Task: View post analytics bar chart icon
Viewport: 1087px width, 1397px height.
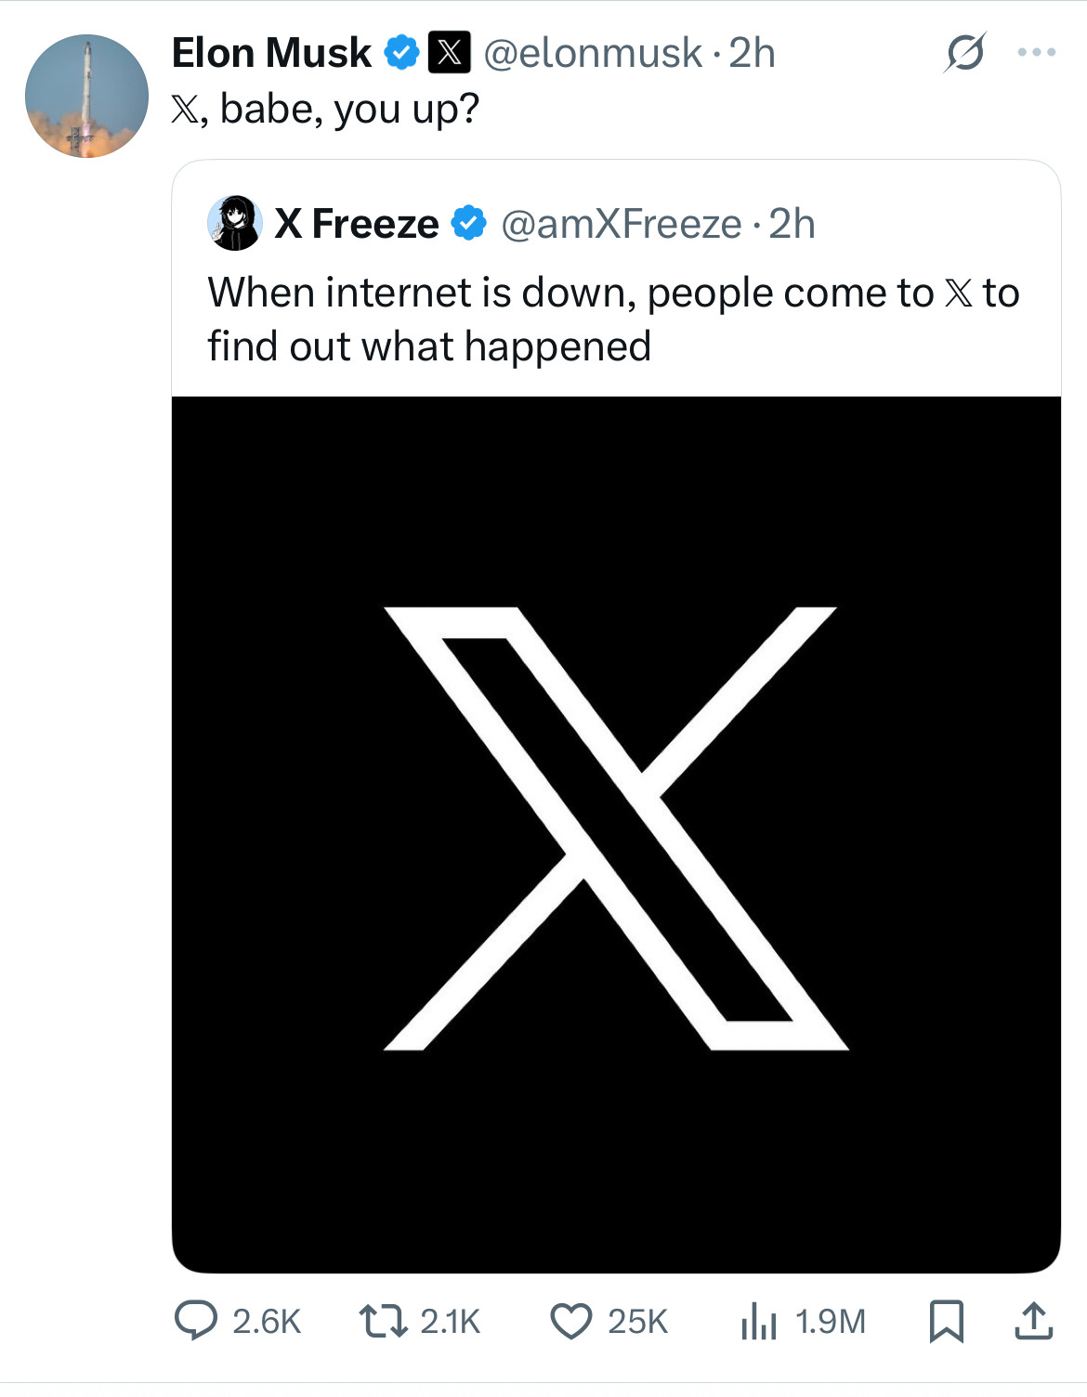Action: click(758, 1320)
